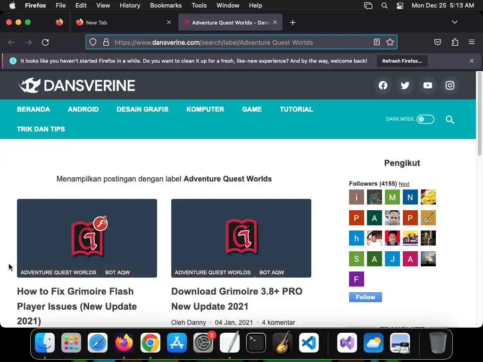Close the New Tab tab
Viewport: 483px width, 362px height.
coord(169,22)
